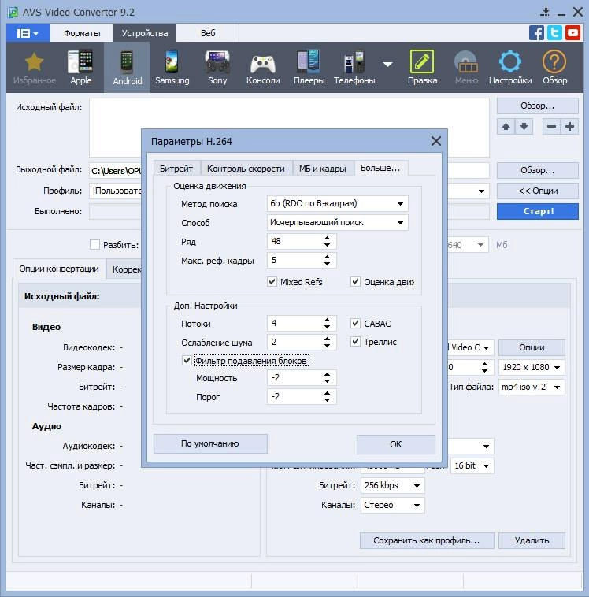Switch to the Веб tab
The width and height of the screenshot is (589, 597).
click(208, 33)
